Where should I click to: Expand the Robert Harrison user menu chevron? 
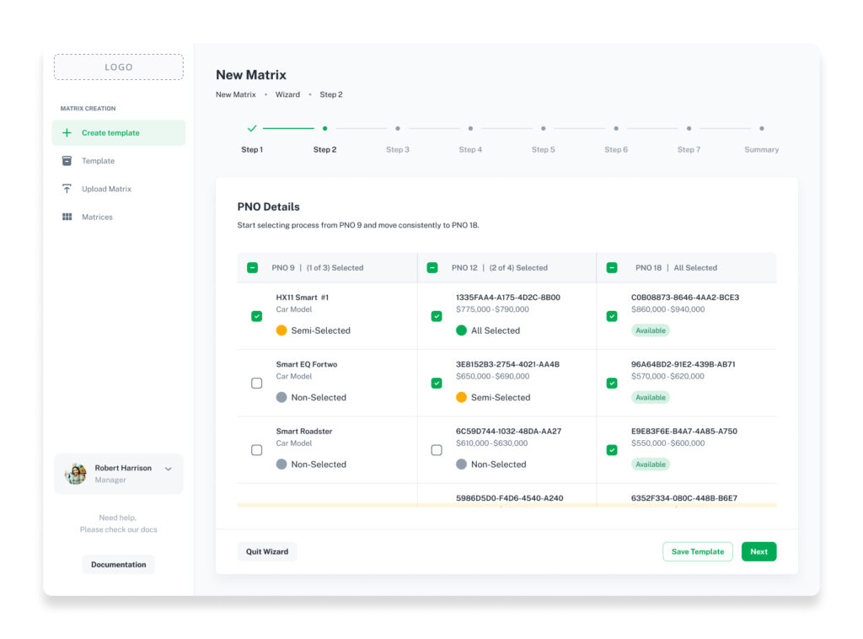click(169, 469)
